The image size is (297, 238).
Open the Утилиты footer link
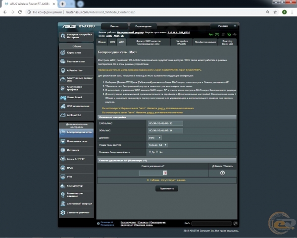click(x=143, y=222)
